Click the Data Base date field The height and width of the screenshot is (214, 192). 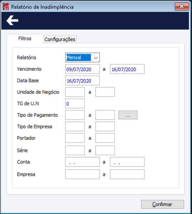coord(82,80)
